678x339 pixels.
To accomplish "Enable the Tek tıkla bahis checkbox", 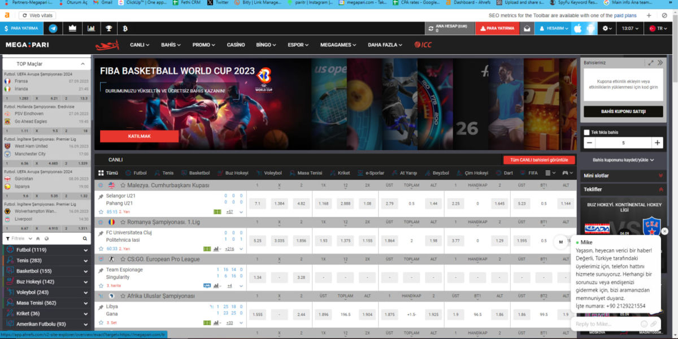I will click(587, 132).
